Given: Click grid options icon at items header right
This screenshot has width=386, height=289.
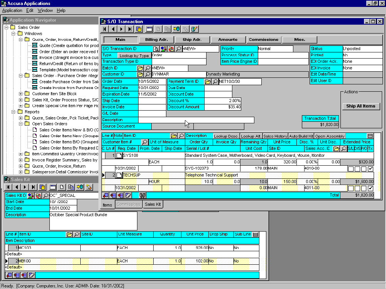Looking at the screenshot, I should [370, 136].
